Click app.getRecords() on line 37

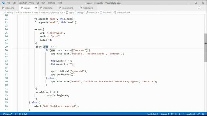pos(63,74)
